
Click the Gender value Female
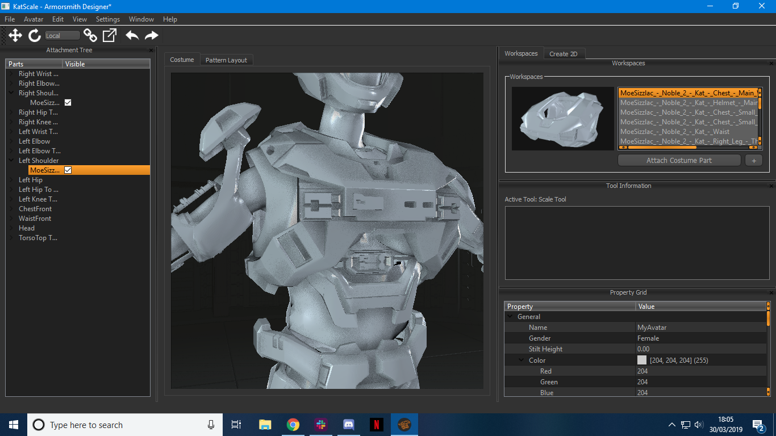pos(700,338)
